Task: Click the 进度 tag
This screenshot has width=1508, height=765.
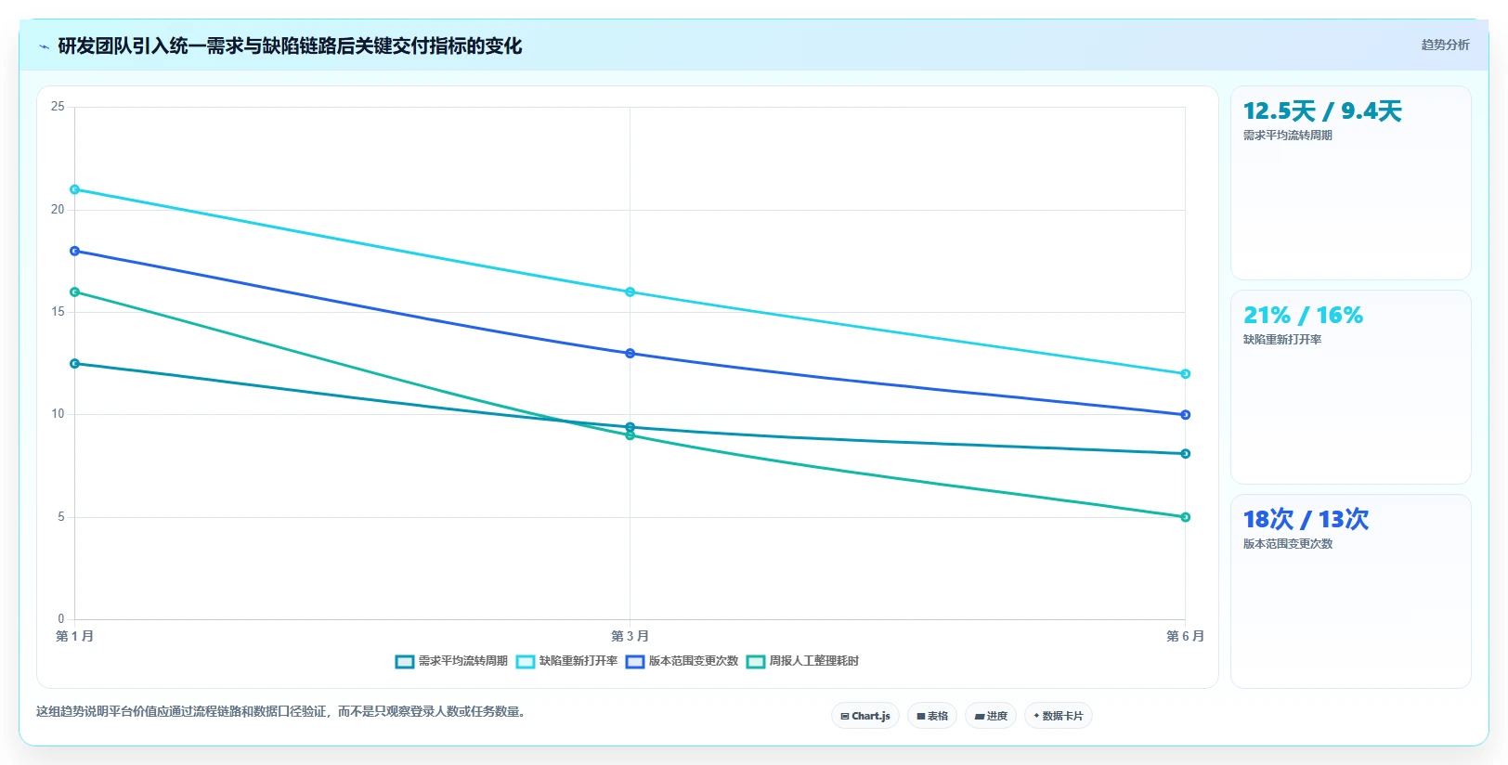Action: (991, 716)
